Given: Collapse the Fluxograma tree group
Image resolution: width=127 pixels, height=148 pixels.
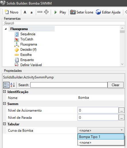Looking at the screenshot, I should (x=6, y=29).
